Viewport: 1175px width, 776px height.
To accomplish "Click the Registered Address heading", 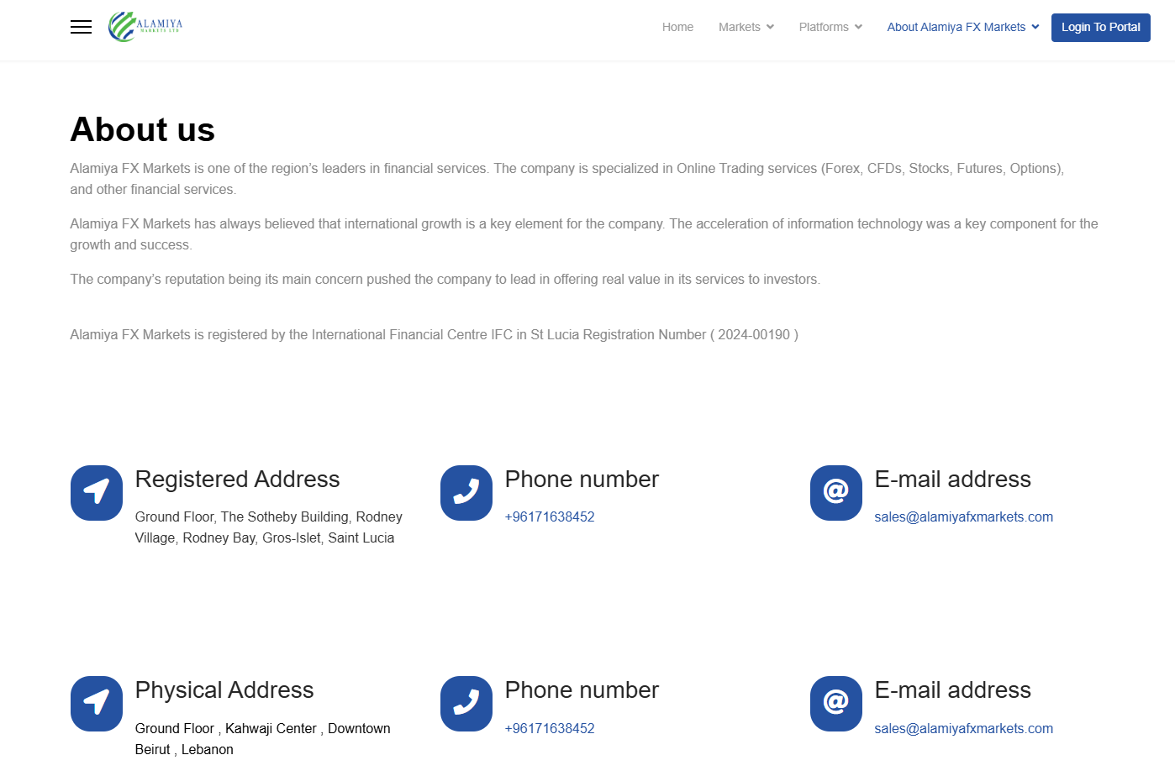I will [238, 480].
